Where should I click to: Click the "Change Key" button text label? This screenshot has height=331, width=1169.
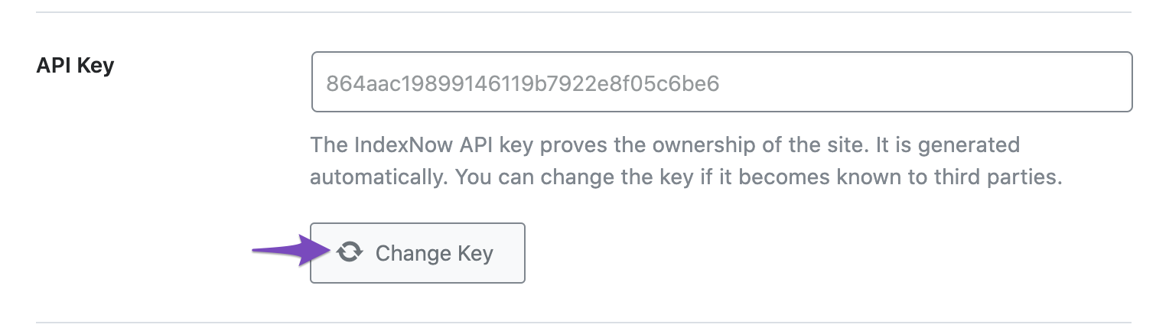pyautogui.click(x=435, y=254)
